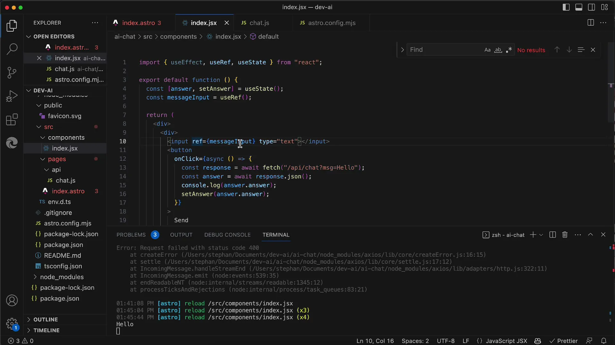Open favicon.svg in the file tree
This screenshot has height=345, width=615.
coord(64,116)
